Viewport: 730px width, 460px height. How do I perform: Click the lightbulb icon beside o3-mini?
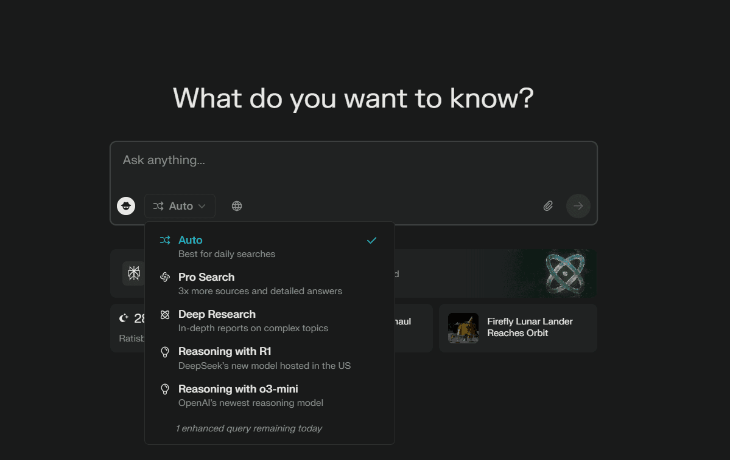(x=165, y=389)
